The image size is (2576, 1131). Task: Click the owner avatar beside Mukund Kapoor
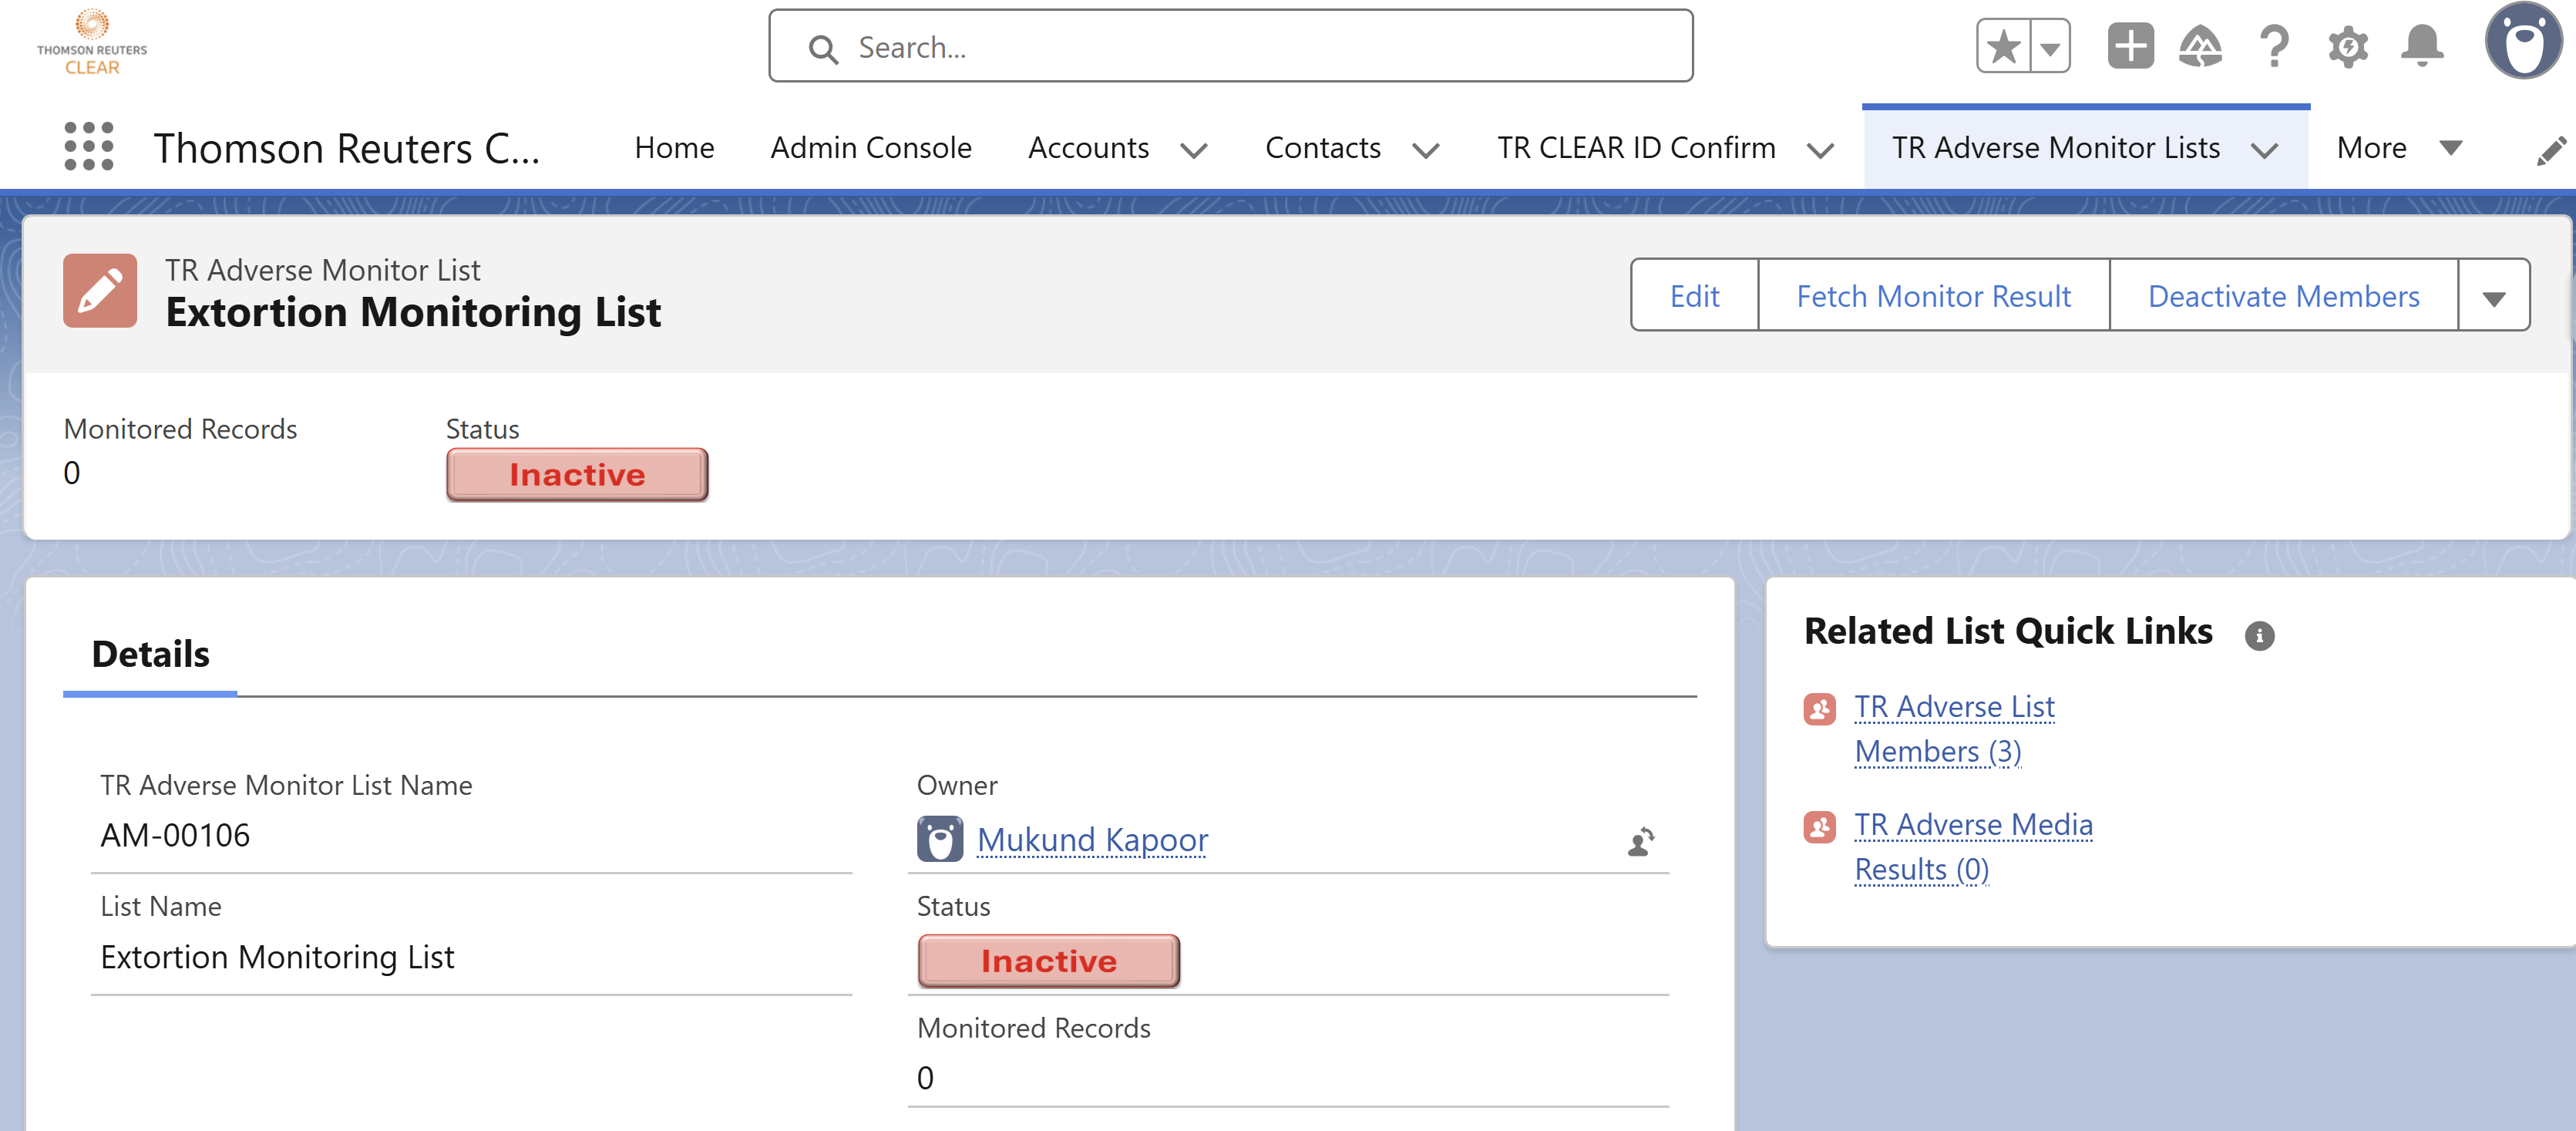tap(940, 839)
